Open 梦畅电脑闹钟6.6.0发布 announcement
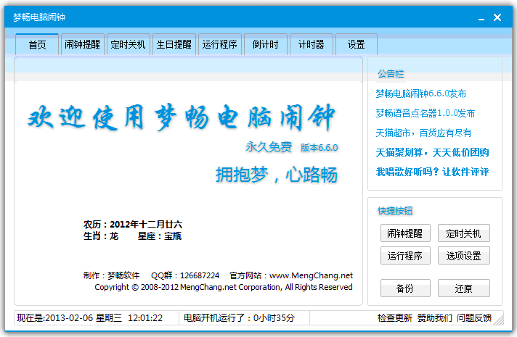 coord(421,93)
